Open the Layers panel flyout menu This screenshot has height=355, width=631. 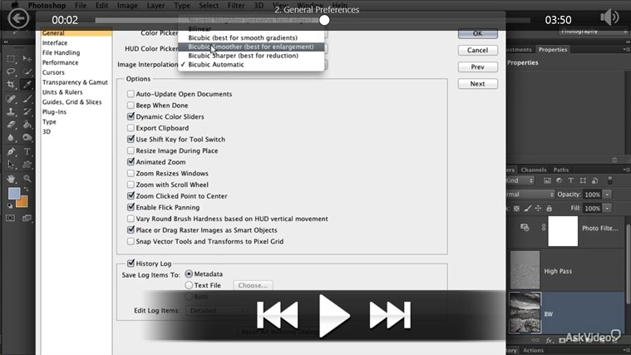pos(625,170)
